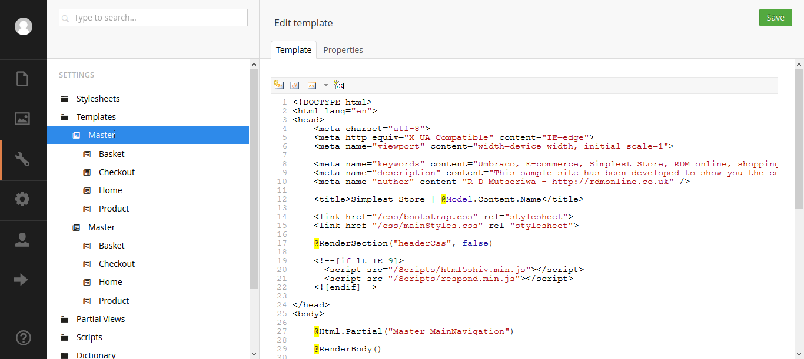Open the arrow section in sidebar
This screenshot has width=804, height=359.
21,280
